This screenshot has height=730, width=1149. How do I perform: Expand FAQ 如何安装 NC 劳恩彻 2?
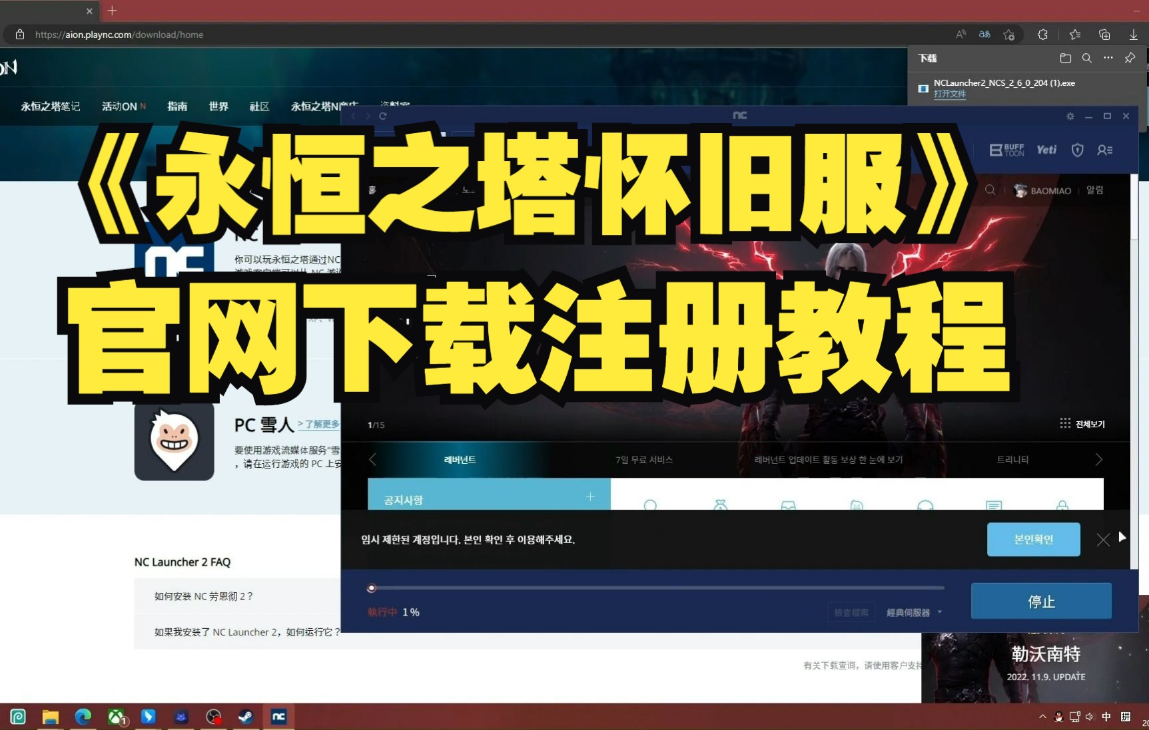[x=238, y=596]
